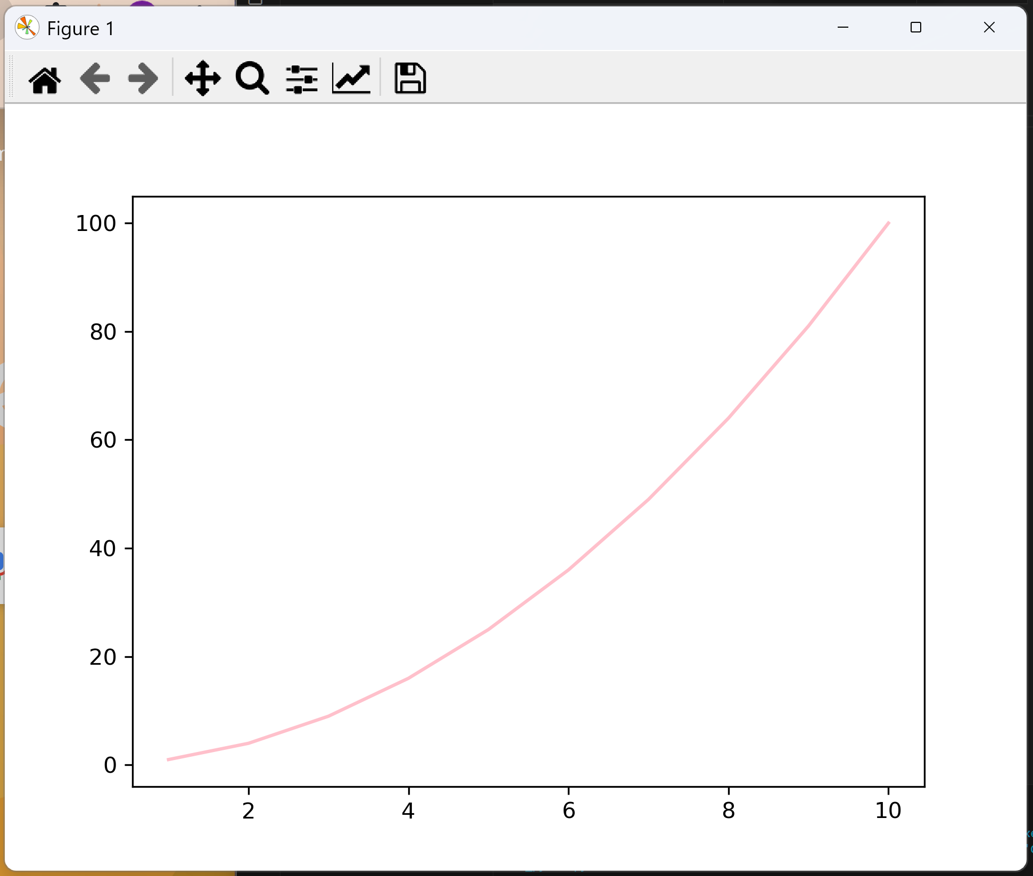Click the y-axis tick label 60
This screenshot has height=876, width=1033.
[x=103, y=440]
